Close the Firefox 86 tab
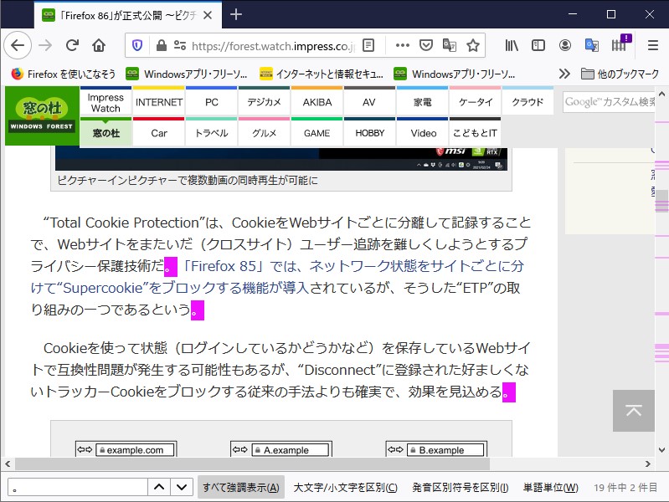 (x=208, y=15)
